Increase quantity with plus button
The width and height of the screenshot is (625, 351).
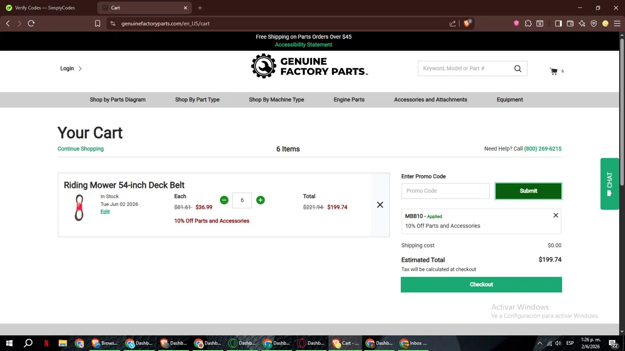pyautogui.click(x=260, y=200)
